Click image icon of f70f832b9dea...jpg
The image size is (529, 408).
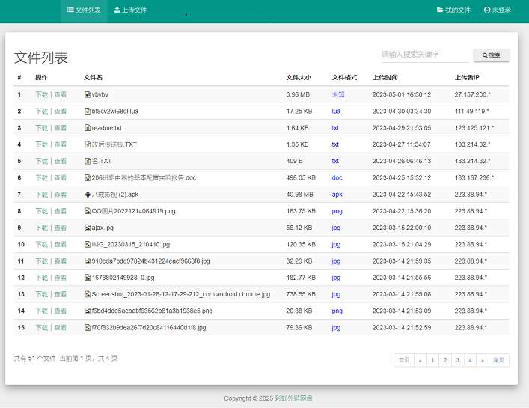(x=88, y=328)
